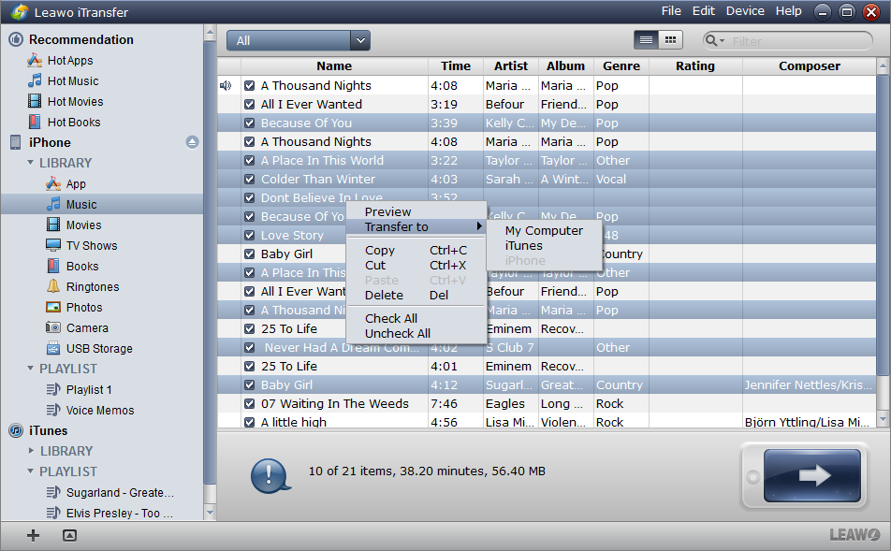Open Voice Memos playlist

[100, 410]
